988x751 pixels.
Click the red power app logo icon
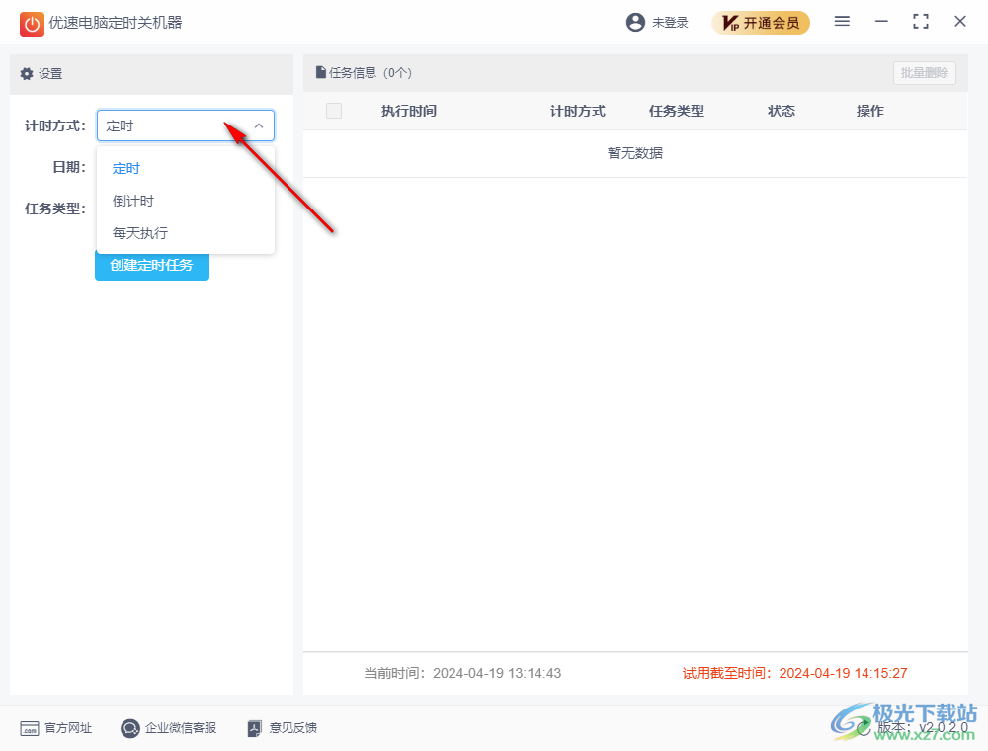(32, 23)
